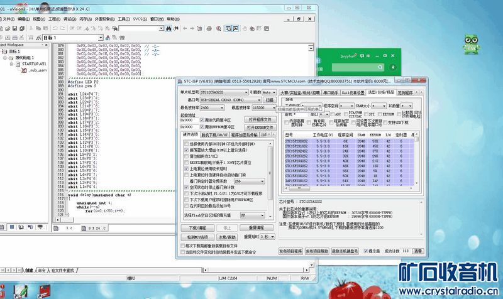Enable 选择使用内部IRC时钟 option
The height and width of the screenshot is (299, 503).
[186, 144]
